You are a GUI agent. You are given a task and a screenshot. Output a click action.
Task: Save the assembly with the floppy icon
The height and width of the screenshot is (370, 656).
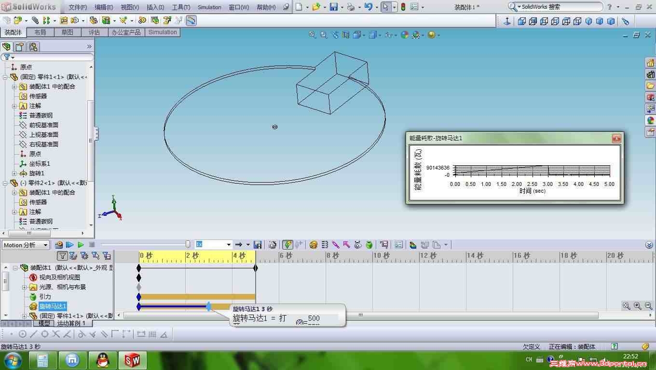(333, 7)
